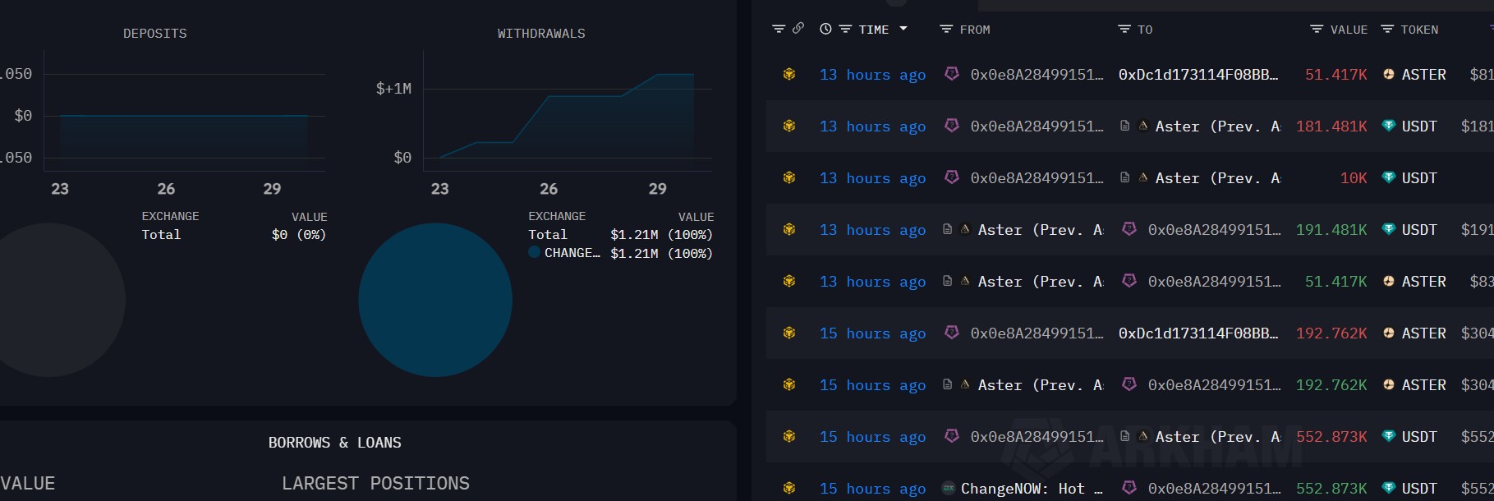The height and width of the screenshot is (501, 1494).
Task: Click the Aster logo icon in the 191.481K row
Action: click(965, 229)
